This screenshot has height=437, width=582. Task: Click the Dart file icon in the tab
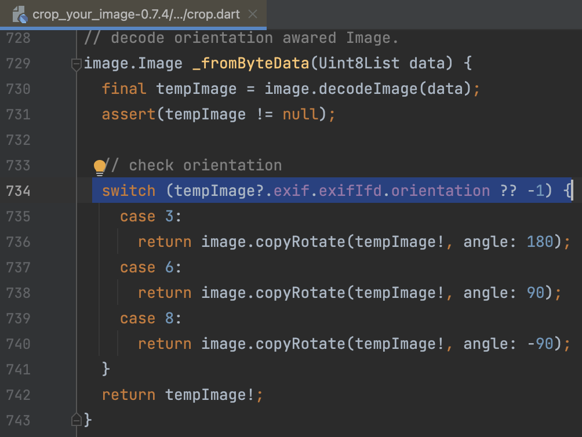pyautogui.click(x=19, y=14)
